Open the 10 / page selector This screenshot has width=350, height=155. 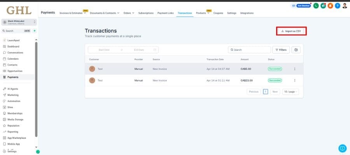pos(290,91)
